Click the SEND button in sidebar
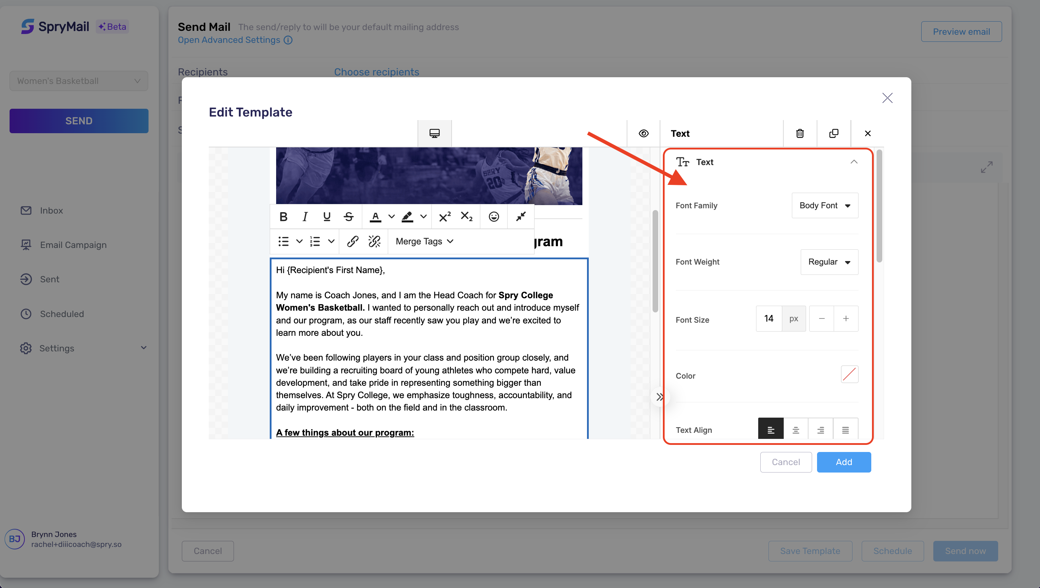The image size is (1040, 588). click(x=79, y=121)
